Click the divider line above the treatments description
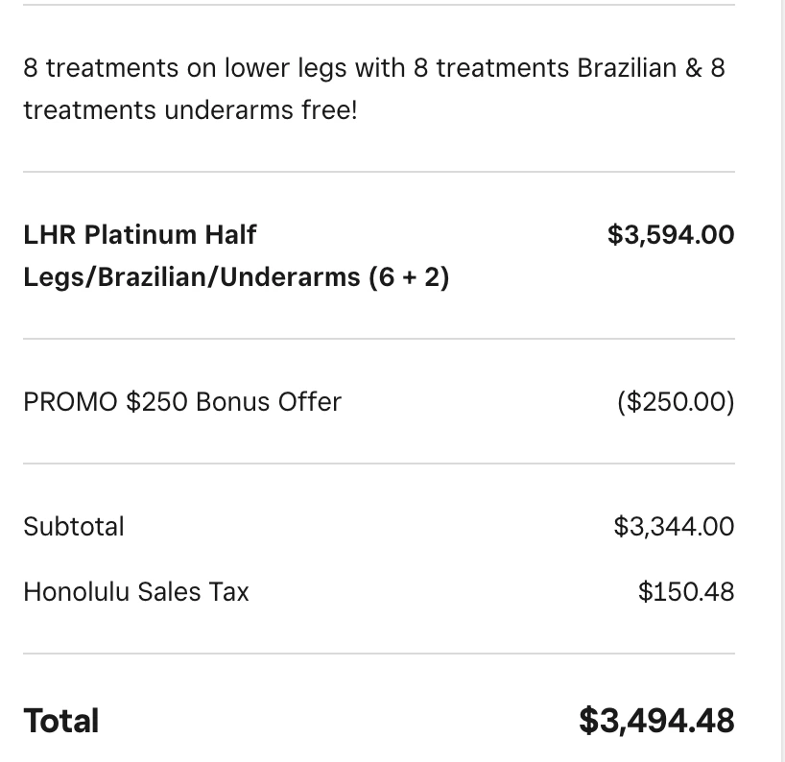Image resolution: width=785 pixels, height=762 pixels. tap(379, 5)
